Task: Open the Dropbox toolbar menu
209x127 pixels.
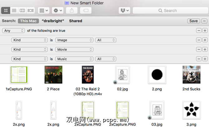Action: (124, 11)
